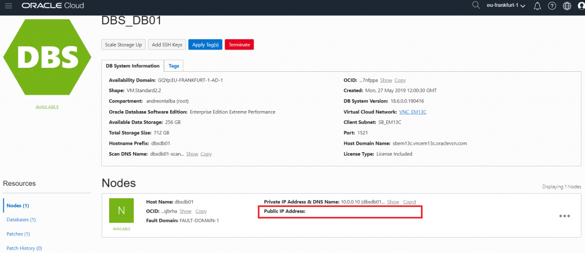Click the Apply Tag(s) button
This screenshot has height=253, width=585.
click(205, 44)
